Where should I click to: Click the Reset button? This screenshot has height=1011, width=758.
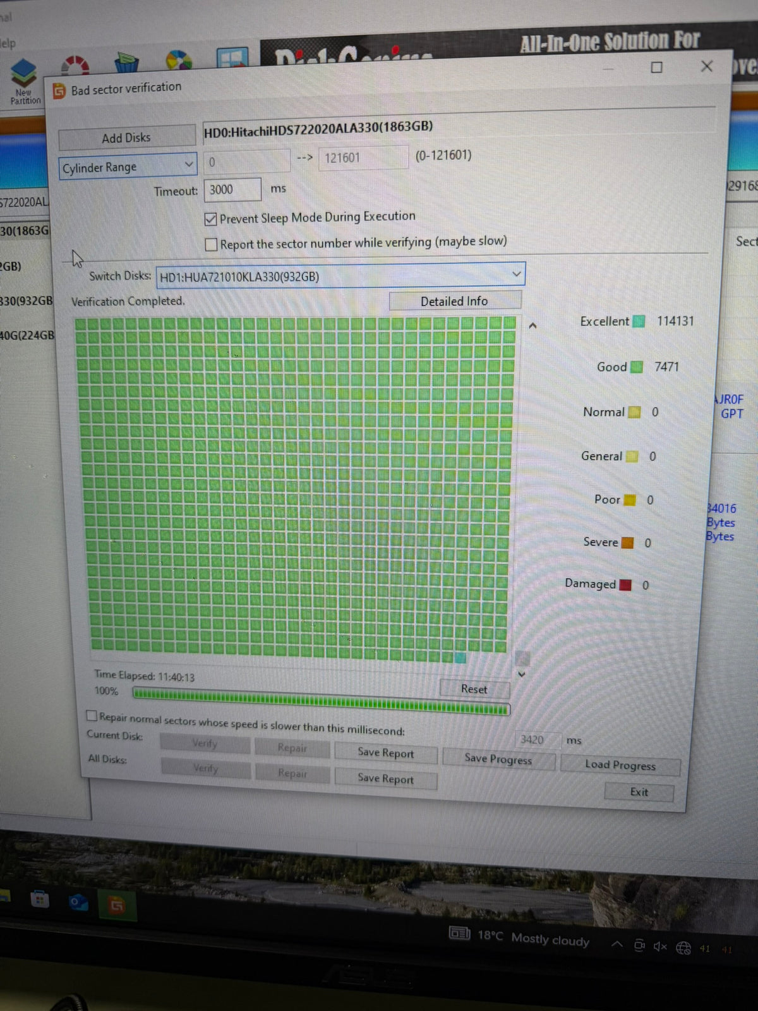coord(474,689)
